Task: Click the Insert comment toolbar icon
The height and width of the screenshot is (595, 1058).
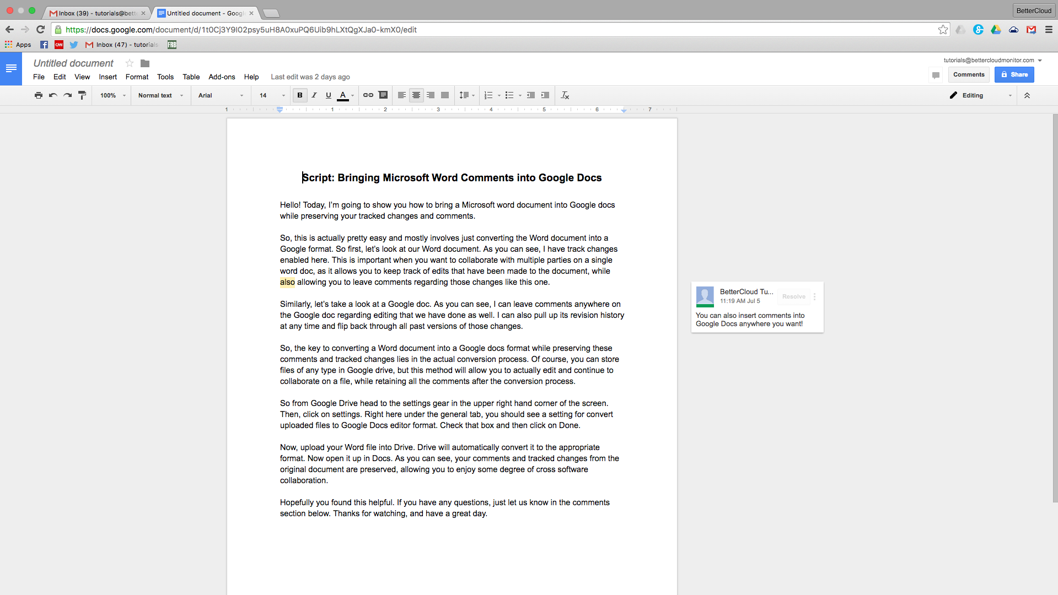Action: (x=383, y=95)
